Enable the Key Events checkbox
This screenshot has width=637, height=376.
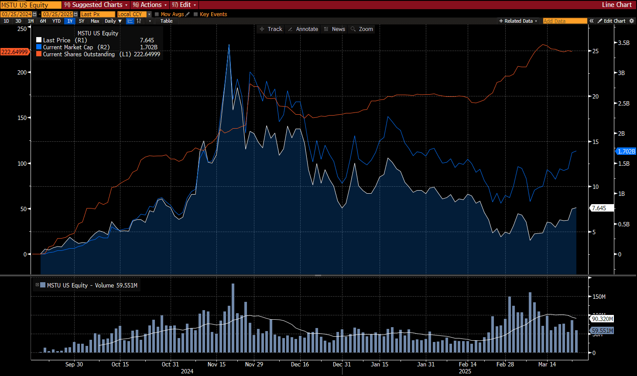tap(196, 14)
